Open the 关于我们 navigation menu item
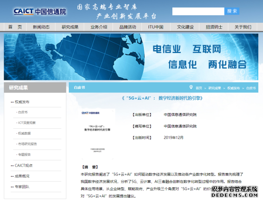 [243, 27]
